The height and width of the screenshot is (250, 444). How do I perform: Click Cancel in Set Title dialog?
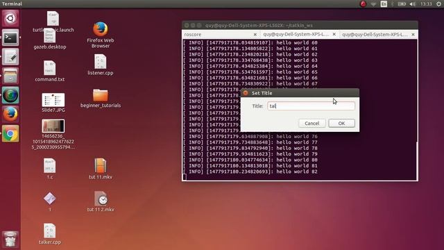(x=311, y=124)
